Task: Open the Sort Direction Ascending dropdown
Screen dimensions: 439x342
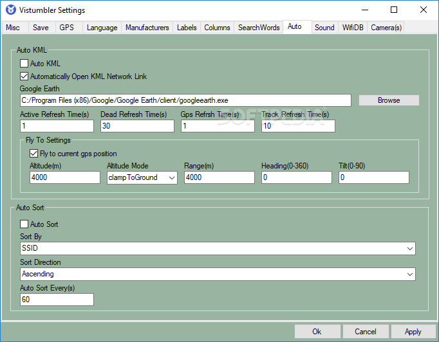Action: (x=218, y=274)
